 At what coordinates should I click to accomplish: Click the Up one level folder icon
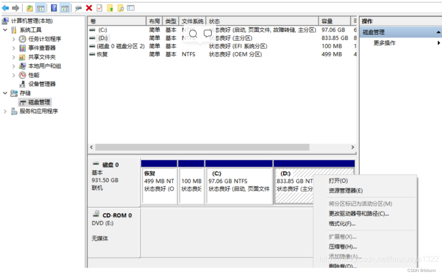tap(30, 8)
